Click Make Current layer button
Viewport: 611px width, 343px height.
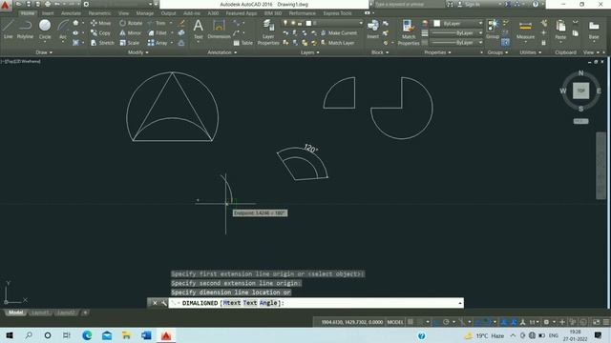coord(339,33)
